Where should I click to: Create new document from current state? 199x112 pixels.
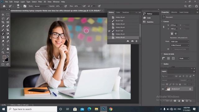pyautogui.click(x=128, y=41)
